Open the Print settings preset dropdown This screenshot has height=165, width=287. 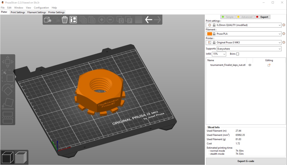(244, 25)
